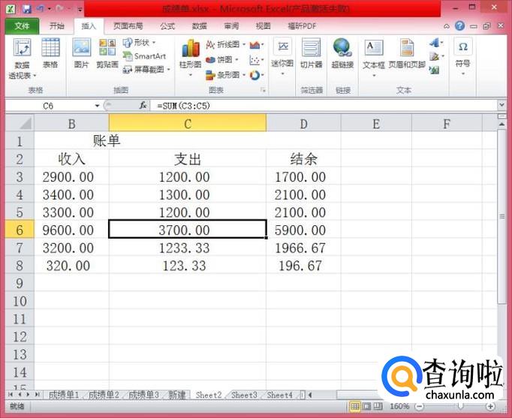512x418 pixels.
Task: Switch to Page Break Preview in status bar
Action: [x=378, y=406]
